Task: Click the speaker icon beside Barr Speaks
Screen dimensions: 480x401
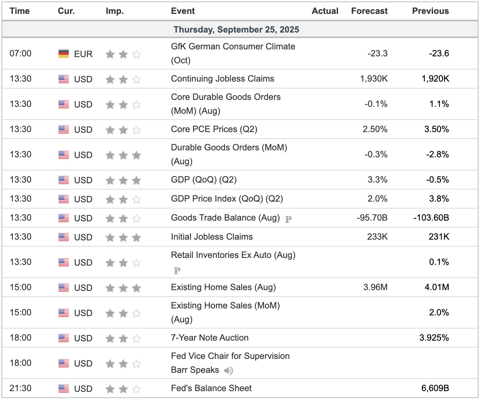Action: coord(229,371)
